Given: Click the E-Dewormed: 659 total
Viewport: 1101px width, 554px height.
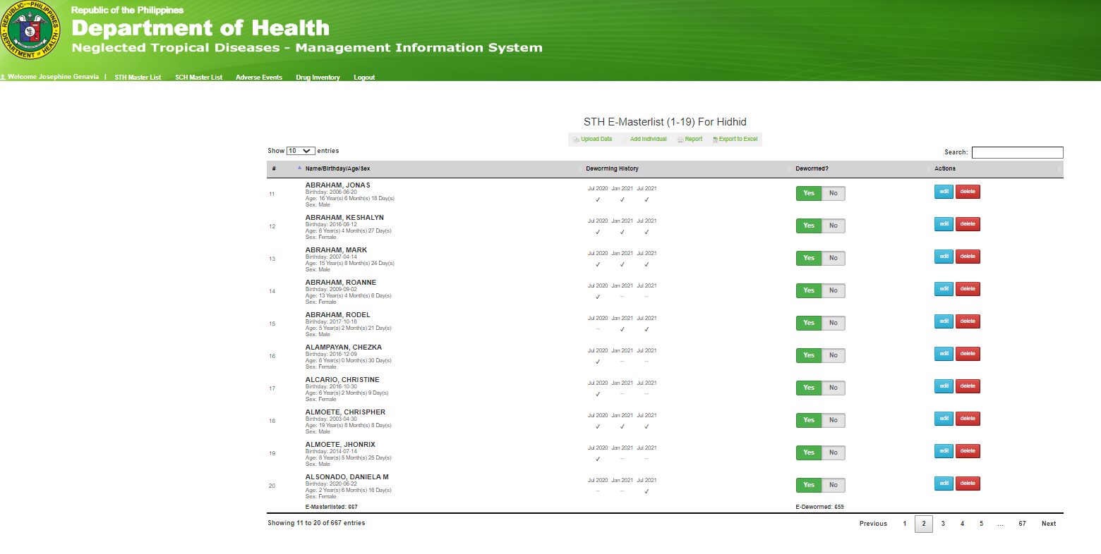Looking at the screenshot, I should pyautogui.click(x=819, y=507).
